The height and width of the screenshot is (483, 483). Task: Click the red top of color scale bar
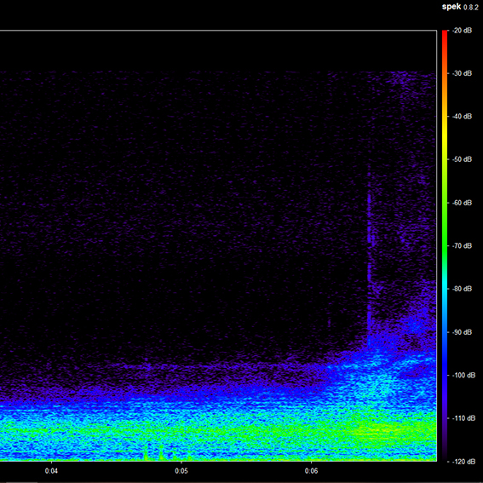445,36
